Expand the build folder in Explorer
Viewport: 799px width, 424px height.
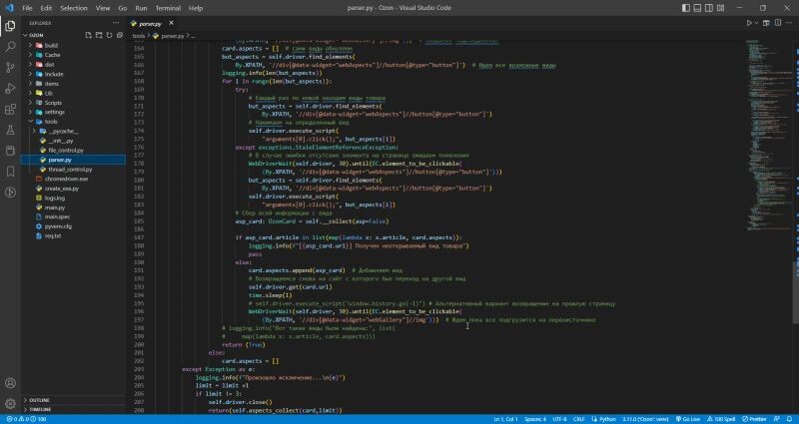[51, 46]
